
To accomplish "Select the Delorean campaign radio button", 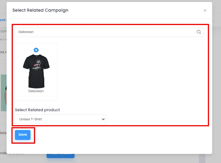I will [36, 50].
